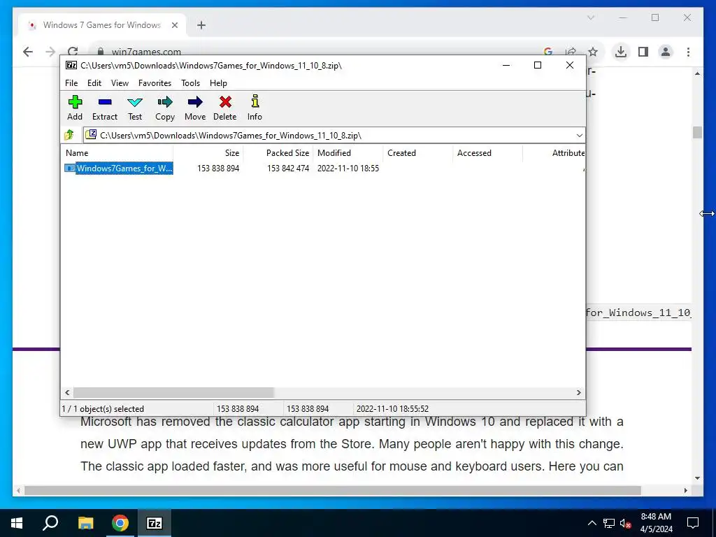The image size is (716, 537).
Task: Open Chrome three-dot menu
Action: [x=688, y=52]
